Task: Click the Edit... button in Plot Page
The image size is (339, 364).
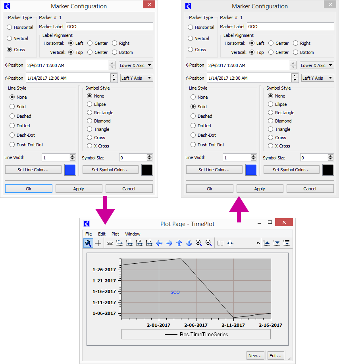Action: [275, 356]
